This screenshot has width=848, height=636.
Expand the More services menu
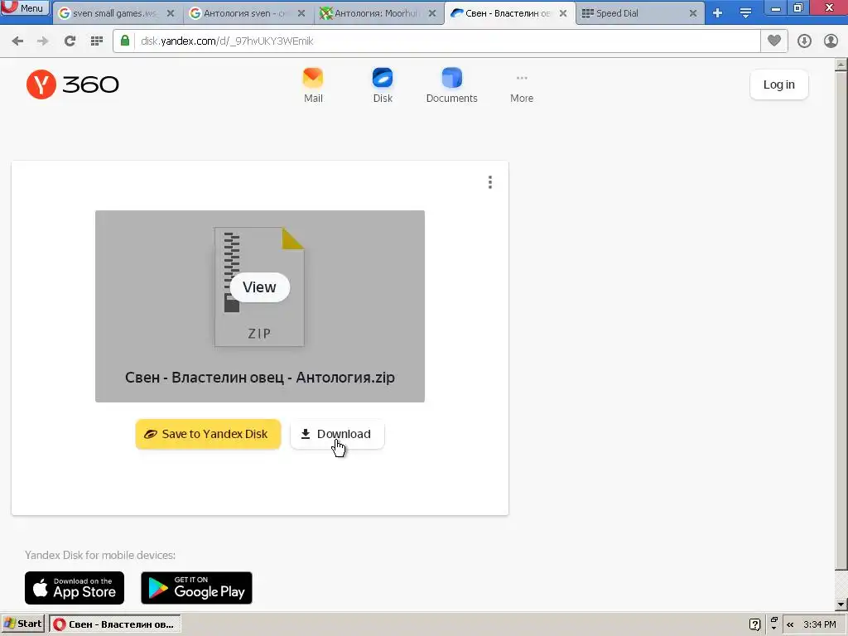[x=522, y=88]
